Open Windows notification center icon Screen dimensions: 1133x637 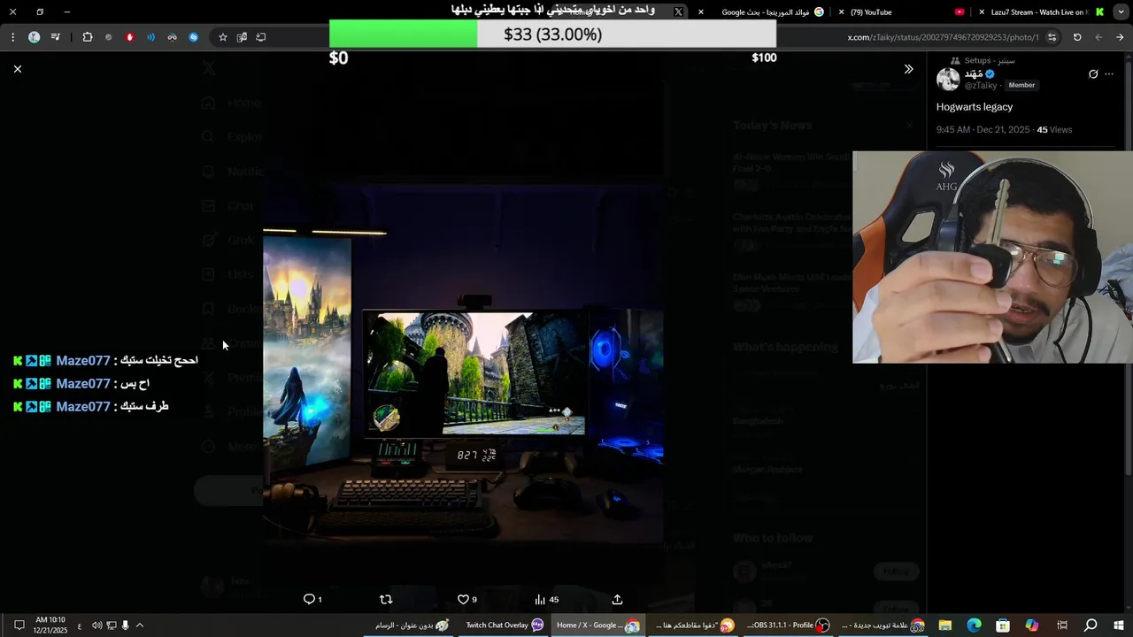[19, 625]
